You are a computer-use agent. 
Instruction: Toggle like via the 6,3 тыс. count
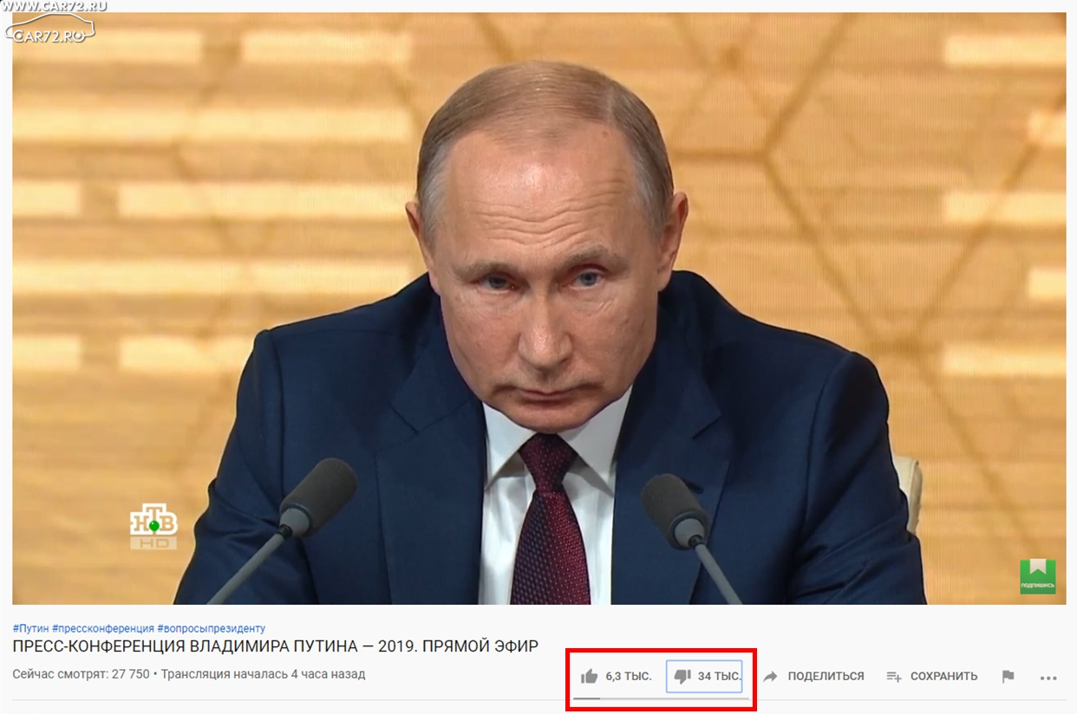pos(629,676)
